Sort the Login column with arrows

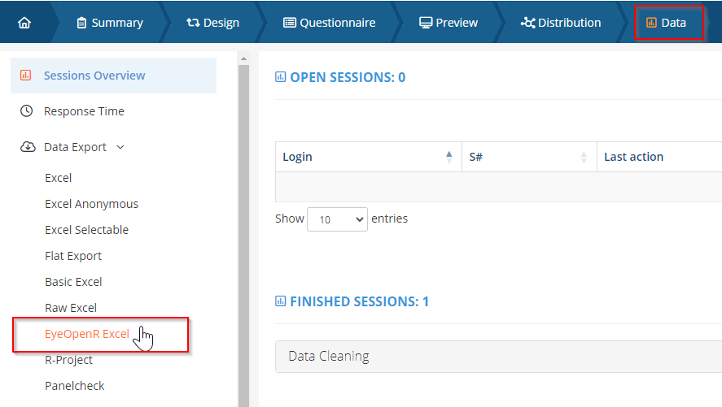449,157
